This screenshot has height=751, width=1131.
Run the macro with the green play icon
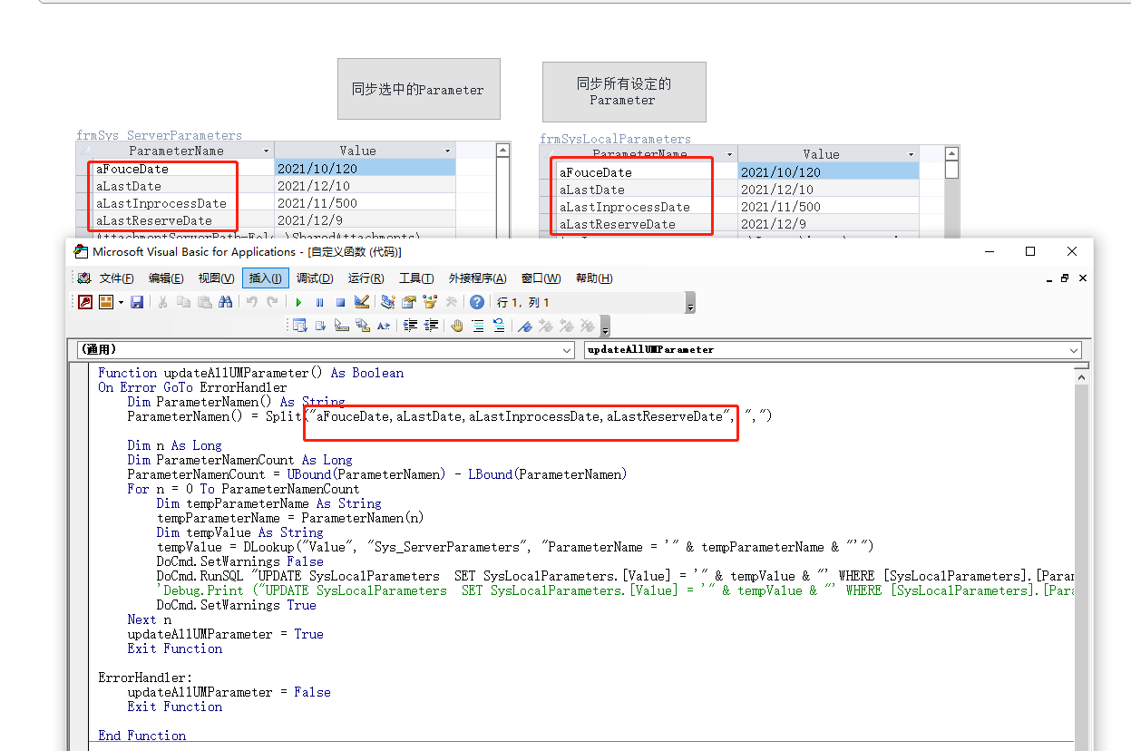(298, 302)
